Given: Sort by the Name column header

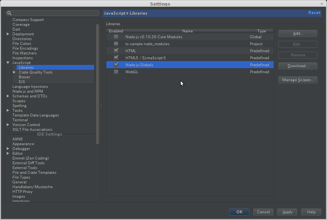Looking at the screenshot, I should coord(187,31).
